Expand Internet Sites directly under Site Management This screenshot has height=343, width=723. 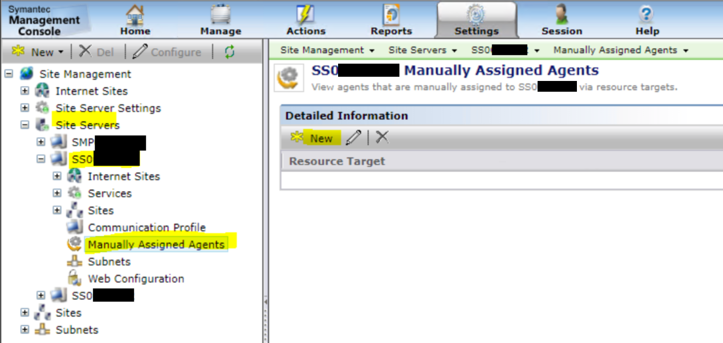(25, 91)
